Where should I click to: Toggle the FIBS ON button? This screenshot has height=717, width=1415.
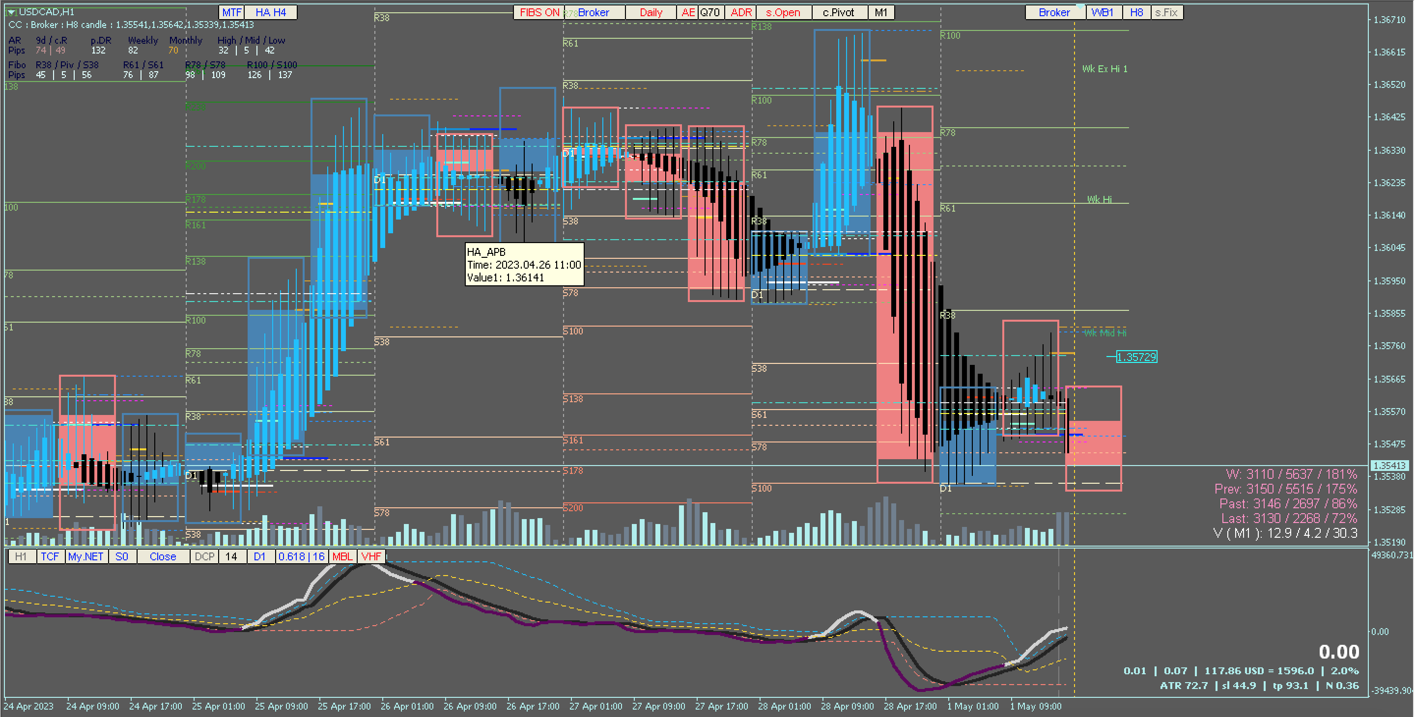538,13
